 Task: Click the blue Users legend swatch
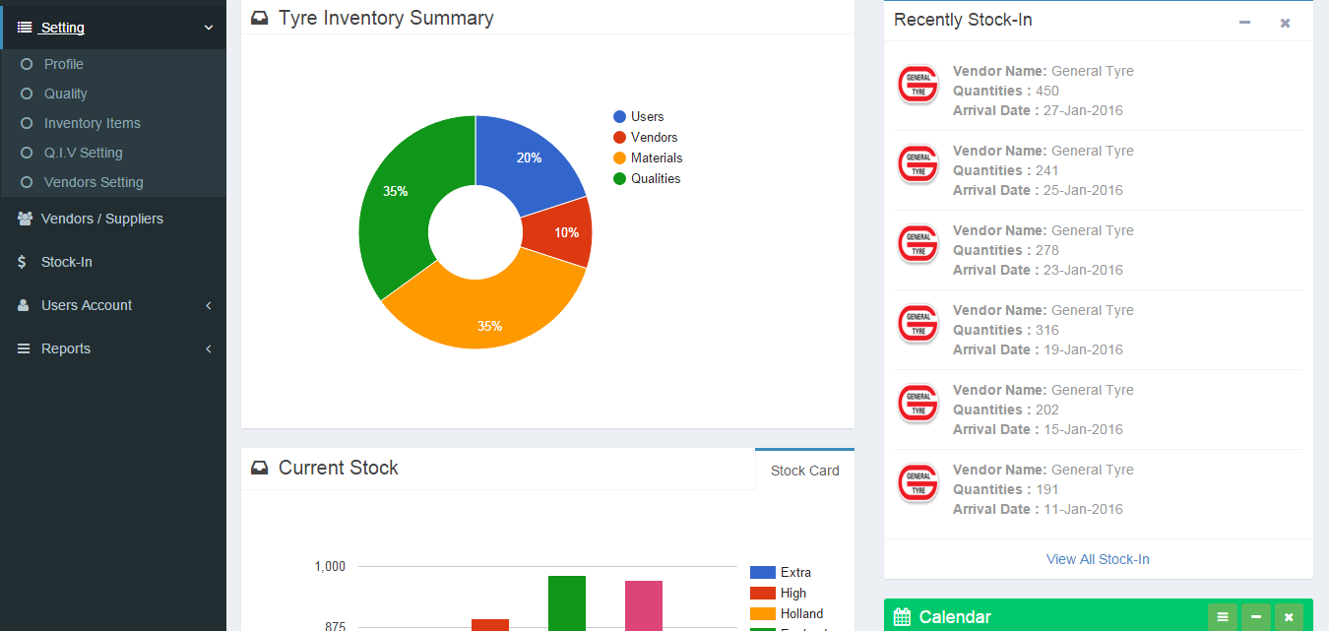(619, 116)
